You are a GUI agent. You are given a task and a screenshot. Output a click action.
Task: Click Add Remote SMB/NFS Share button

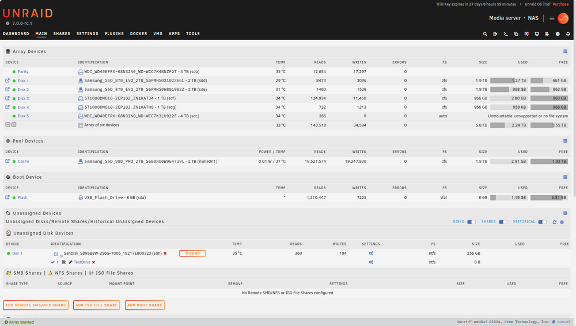pos(36,305)
